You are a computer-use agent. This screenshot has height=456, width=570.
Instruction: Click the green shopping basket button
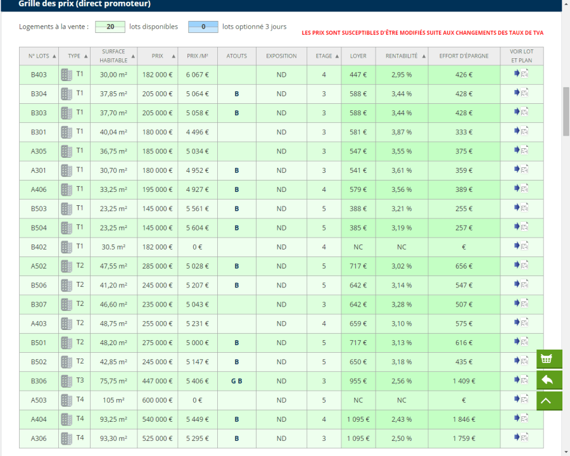pos(548,359)
